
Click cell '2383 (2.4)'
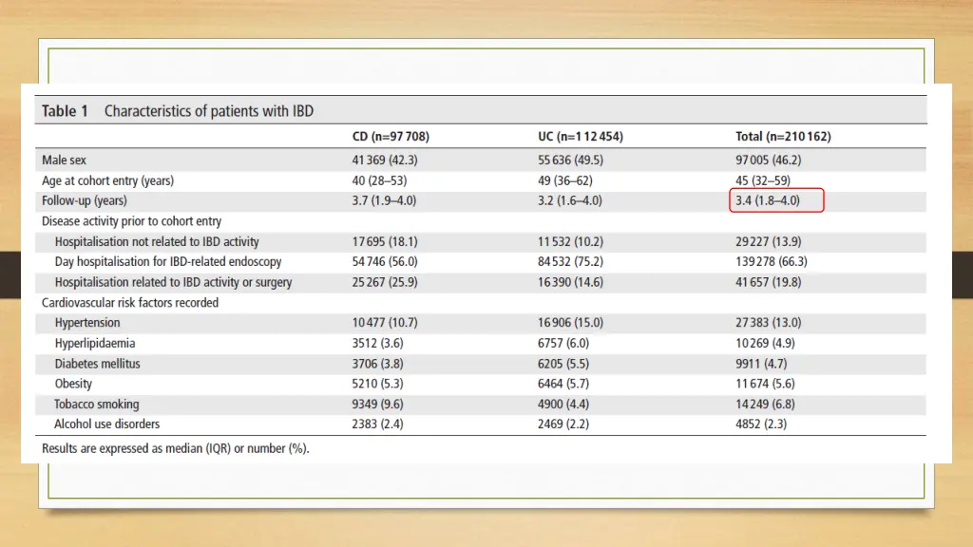(x=377, y=424)
